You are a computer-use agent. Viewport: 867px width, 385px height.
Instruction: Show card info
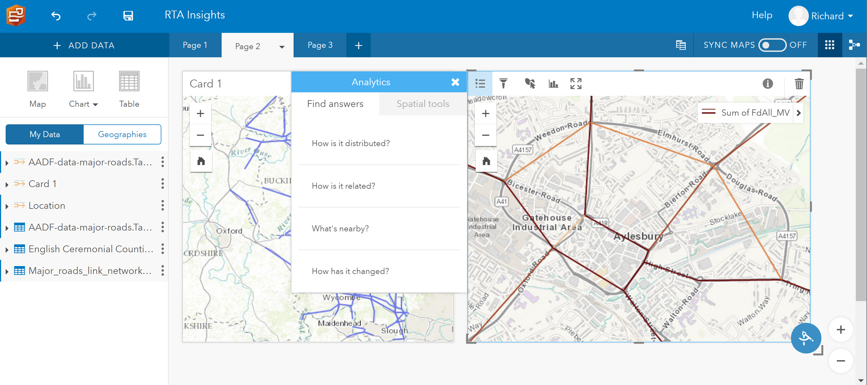(x=767, y=84)
